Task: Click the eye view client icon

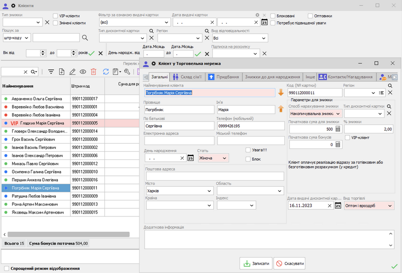Action: tap(83, 72)
